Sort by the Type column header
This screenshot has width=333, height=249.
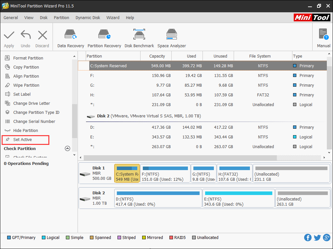310,56
